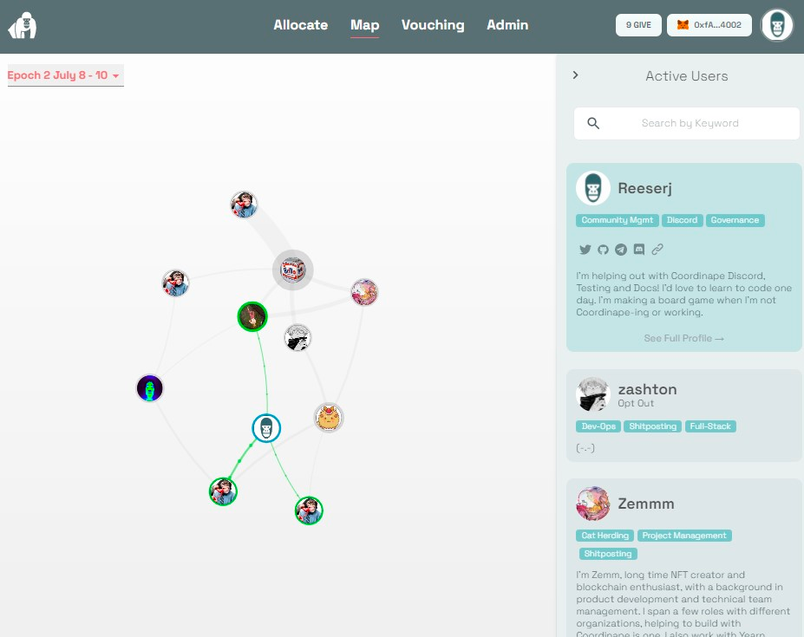804x637 pixels.
Task: Open Reeserj's GitHub icon
Action: pyautogui.click(x=603, y=250)
